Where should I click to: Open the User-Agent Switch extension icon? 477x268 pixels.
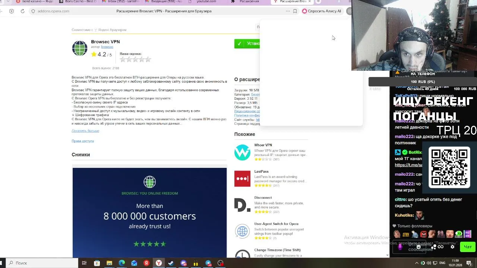tap(242, 231)
